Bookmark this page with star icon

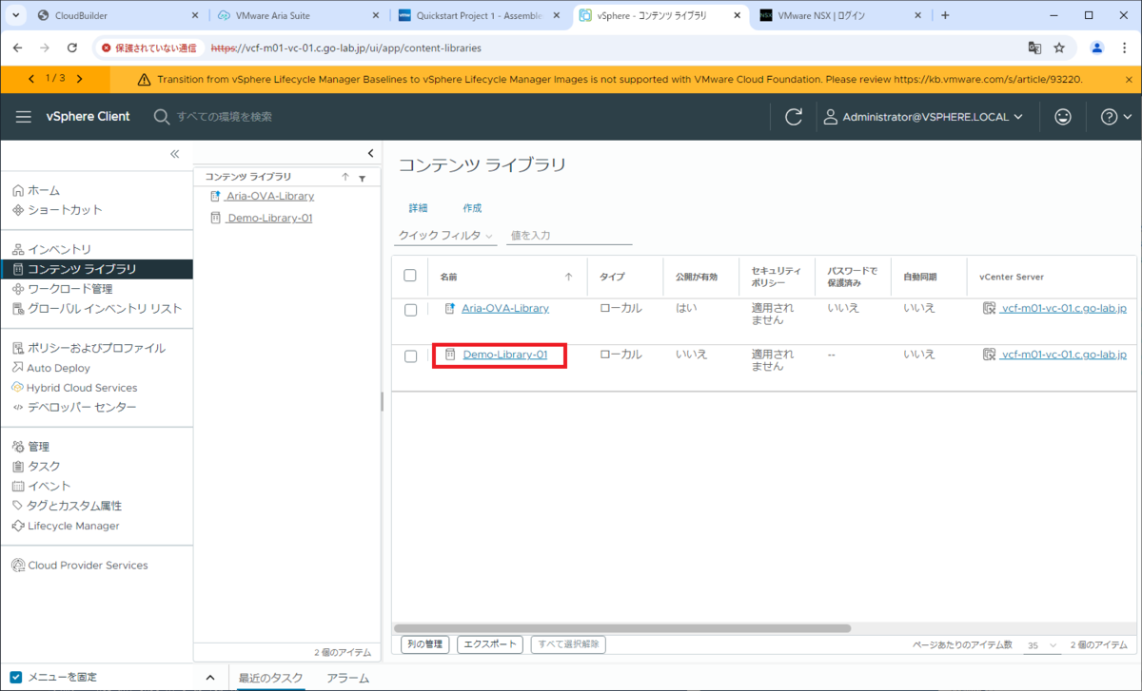click(x=1059, y=48)
